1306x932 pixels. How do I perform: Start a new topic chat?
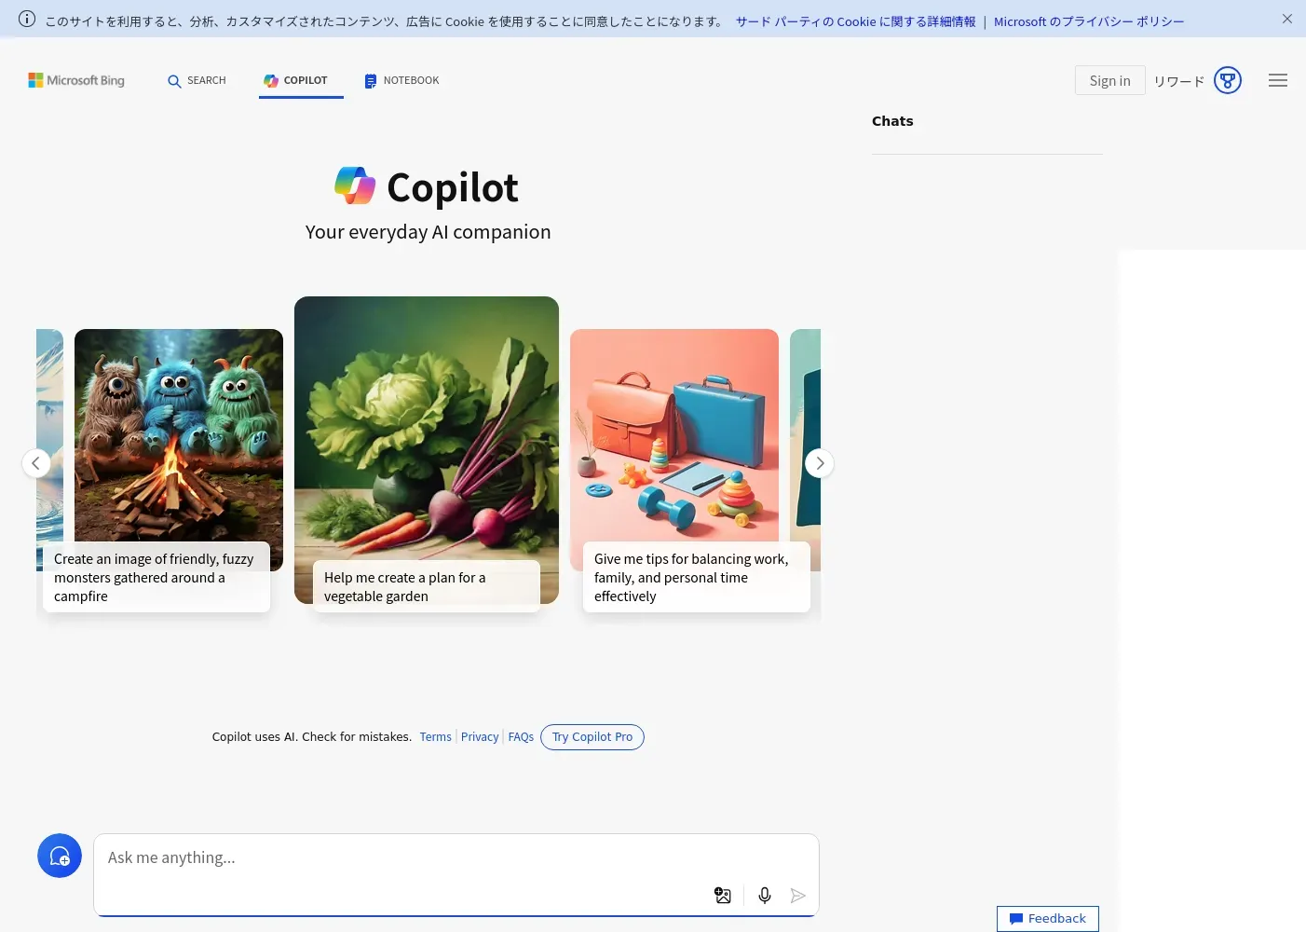tap(60, 856)
